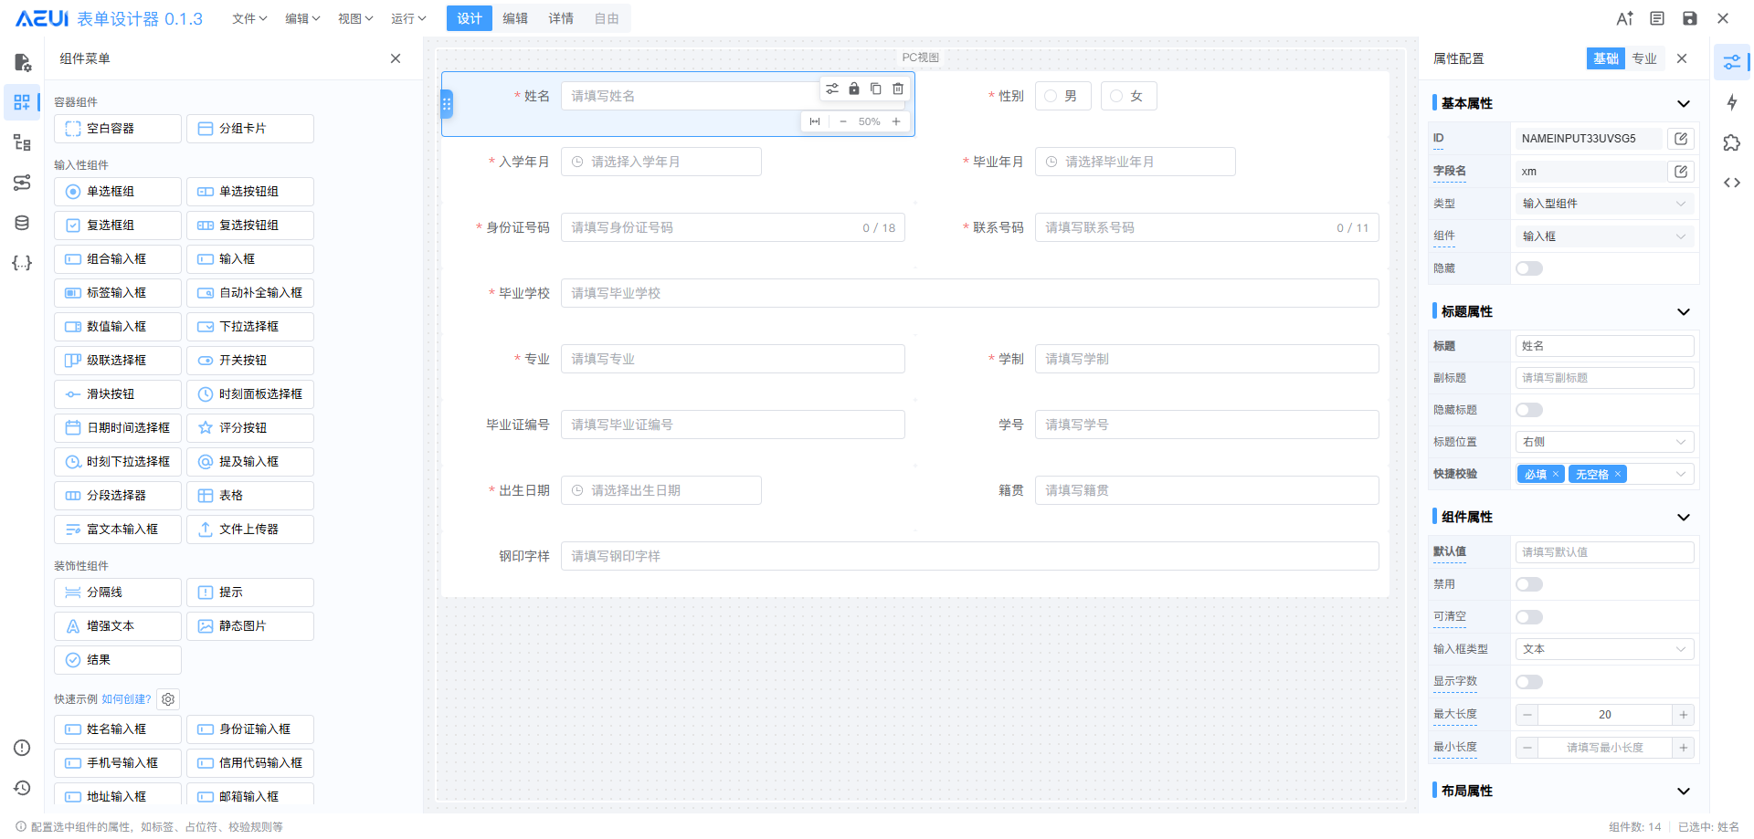Click the save (floppy disk) icon top right

(1689, 17)
